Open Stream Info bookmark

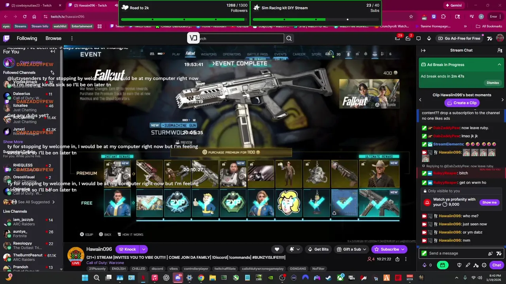(x=40, y=26)
